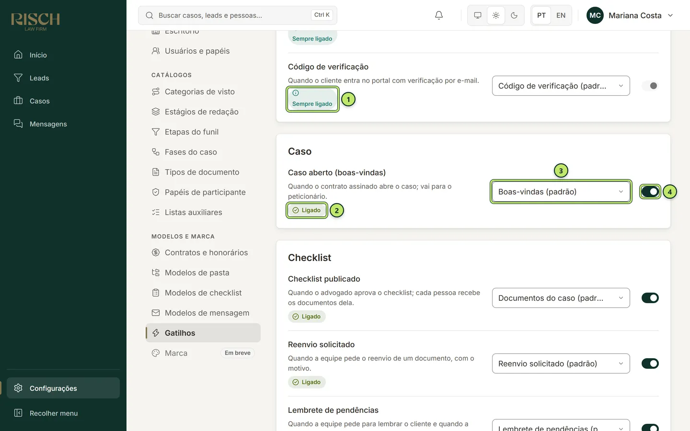Expand the Documentos do caso template dropdown
The image size is (690, 431).
[x=561, y=298]
